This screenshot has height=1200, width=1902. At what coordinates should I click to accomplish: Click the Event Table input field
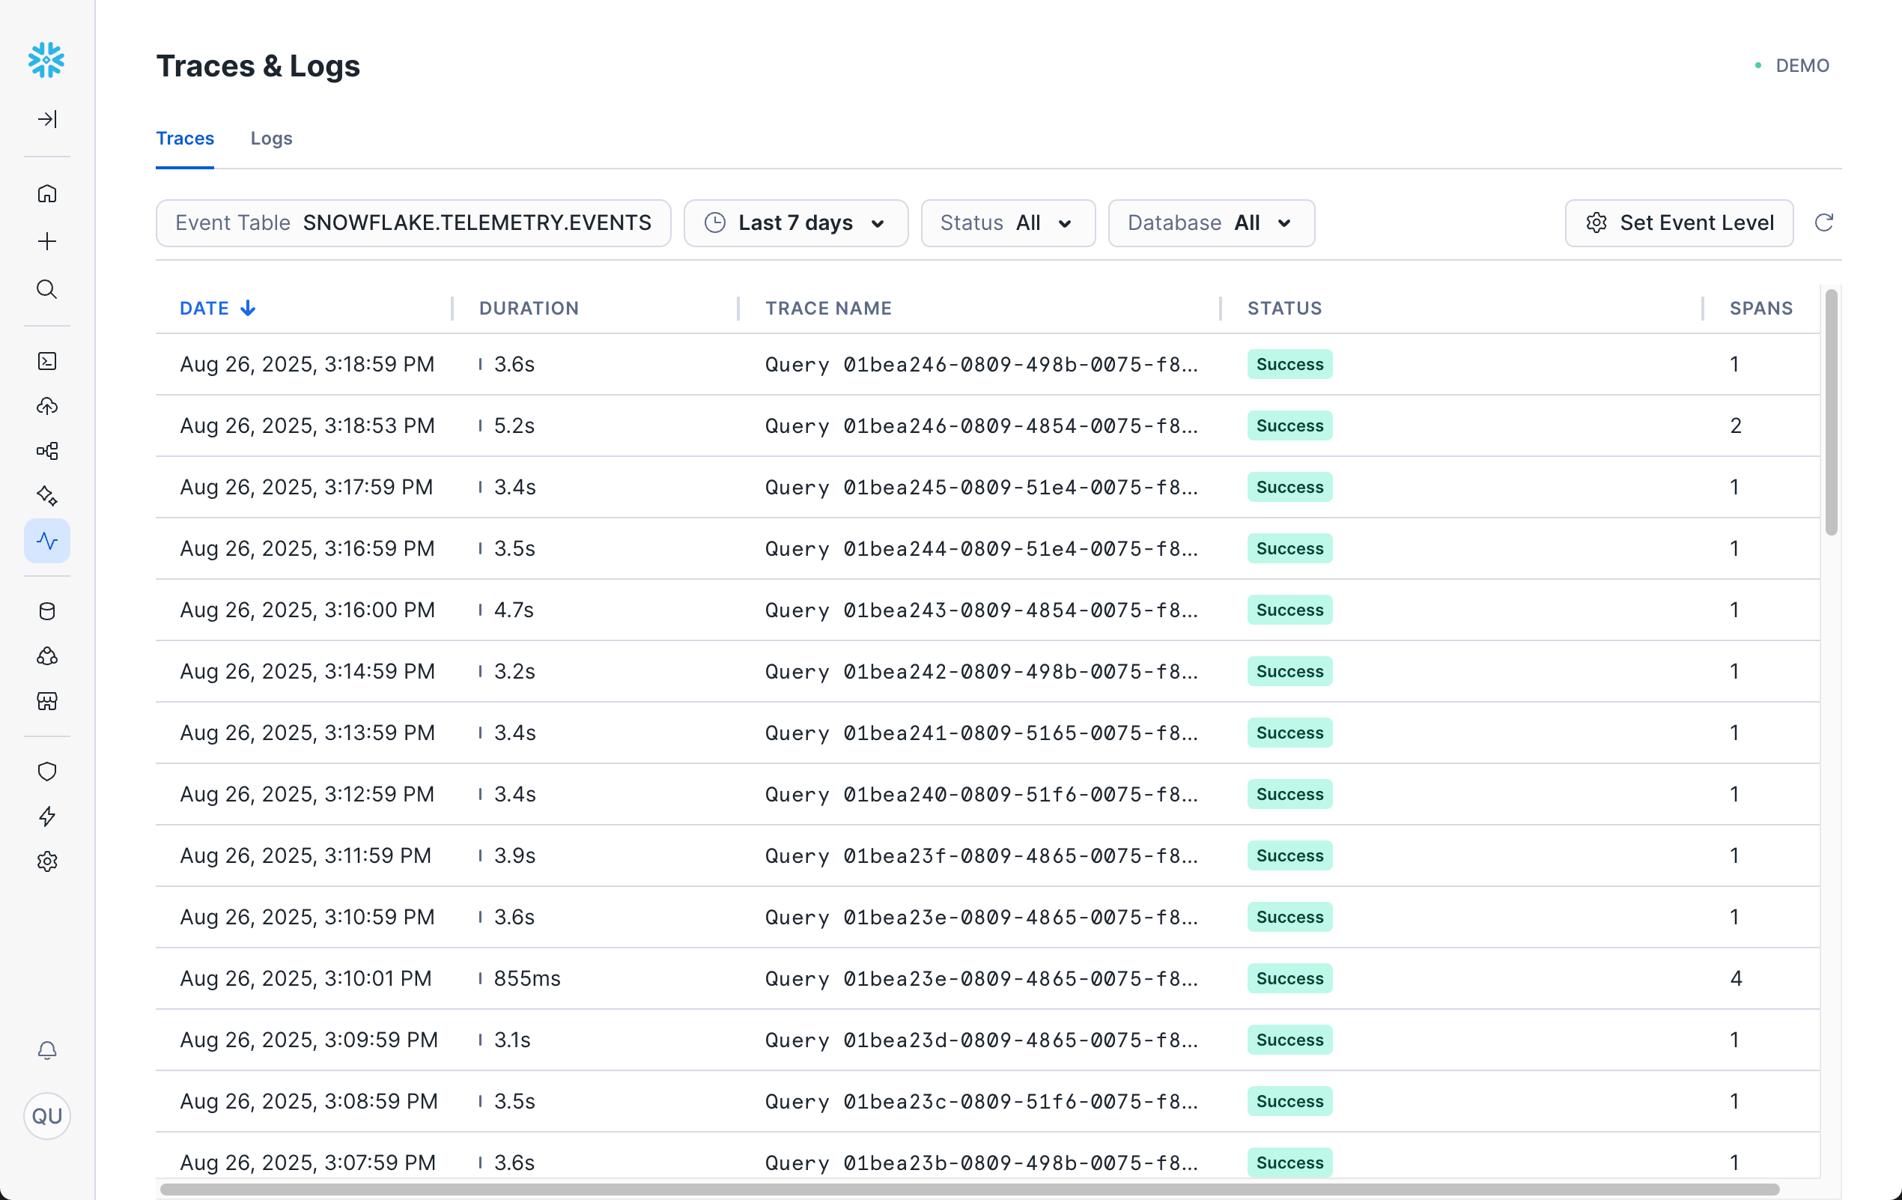point(413,222)
